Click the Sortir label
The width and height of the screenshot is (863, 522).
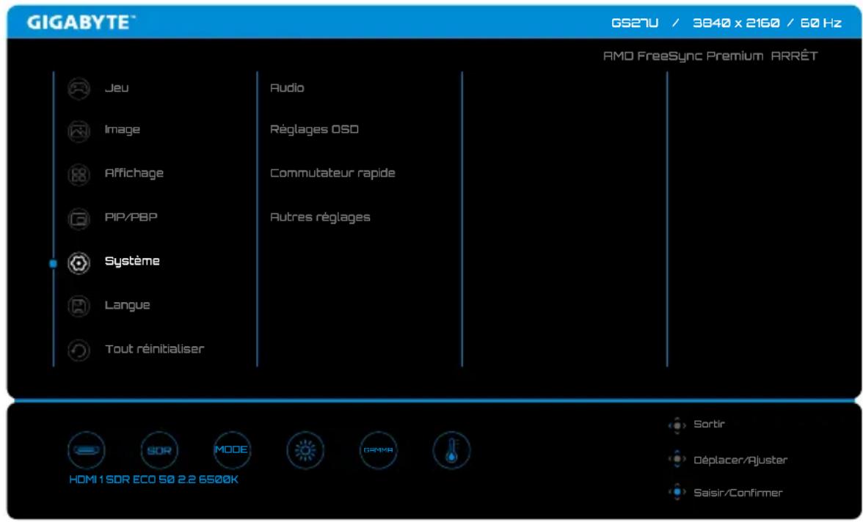point(709,424)
